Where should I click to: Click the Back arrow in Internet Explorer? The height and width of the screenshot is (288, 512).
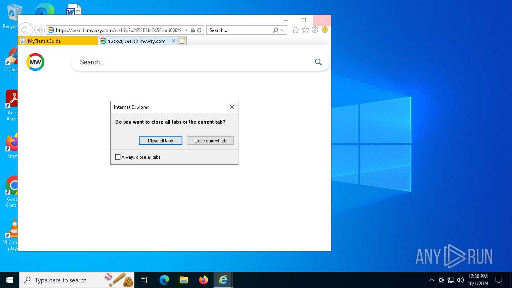(25, 30)
